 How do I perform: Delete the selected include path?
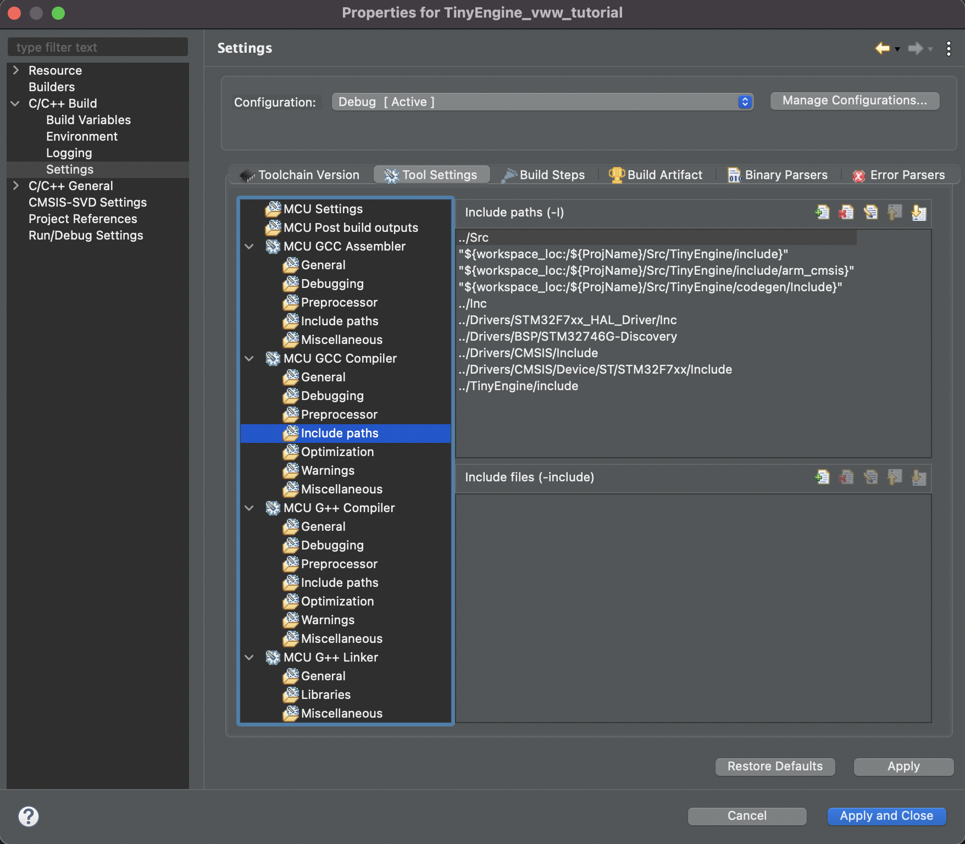click(x=846, y=212)
